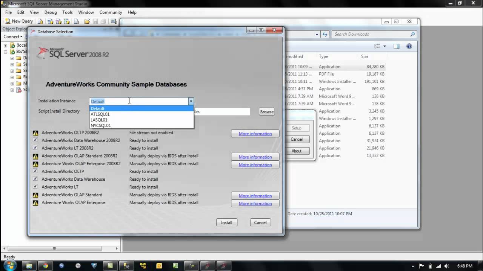The image size is (483, 271).
Task: Click warning icon beside Adventure Works OLAP Enterprise 2008R2
Action: [x=35, y=164]
